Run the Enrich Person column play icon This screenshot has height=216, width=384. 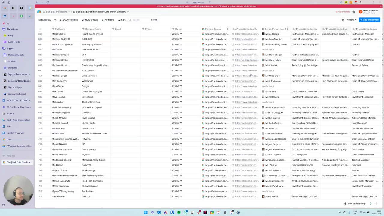click(288, 29)
